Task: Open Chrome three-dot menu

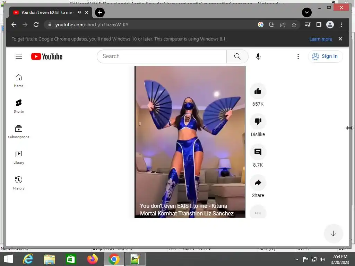Action: [341, 25]
